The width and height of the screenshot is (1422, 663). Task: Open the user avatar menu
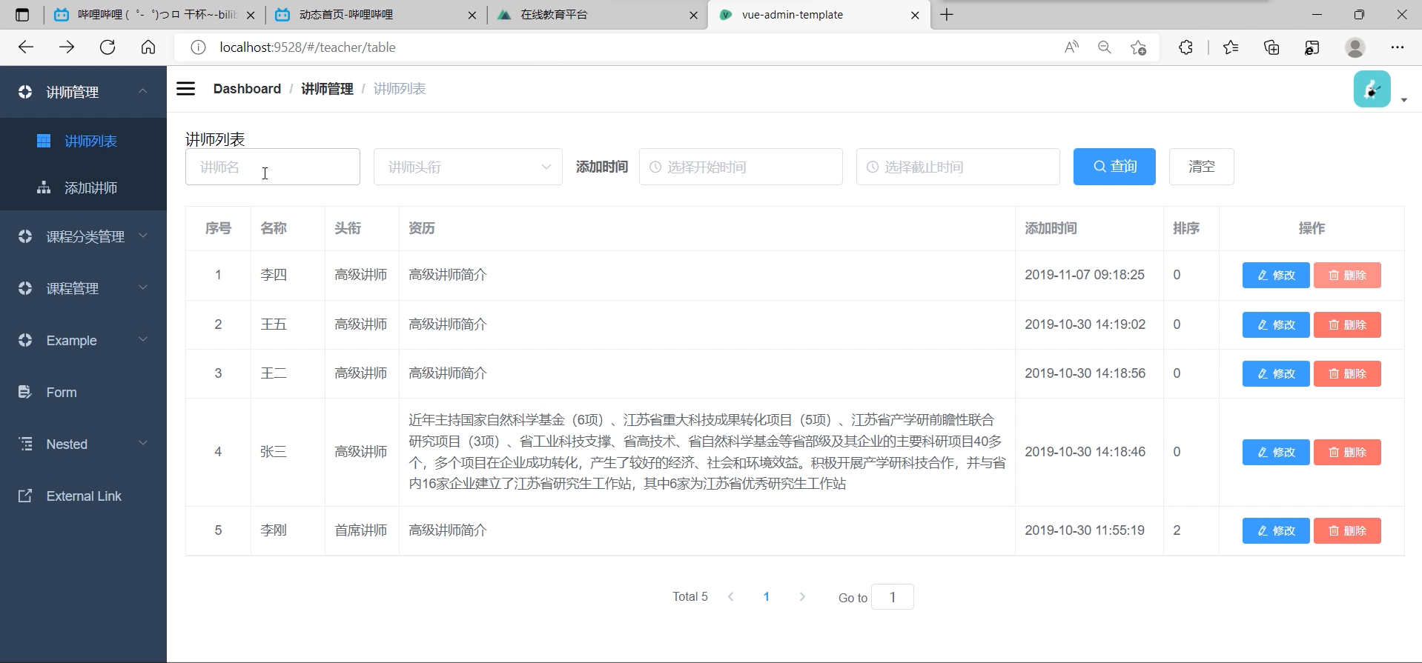point(1372,89)
